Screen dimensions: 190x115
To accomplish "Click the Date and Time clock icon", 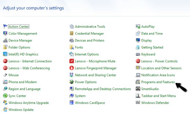I will pyautogui.click(x=138, y=33).
